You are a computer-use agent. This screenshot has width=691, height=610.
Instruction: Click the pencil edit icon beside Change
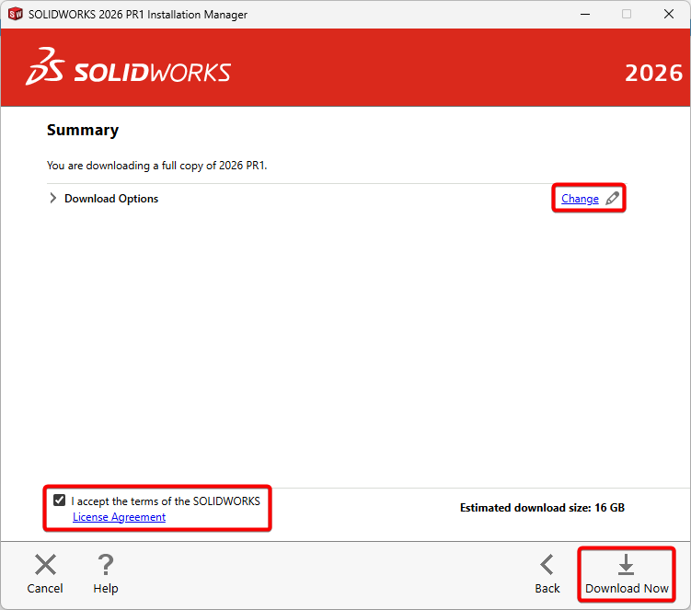[x=612, y=199]
